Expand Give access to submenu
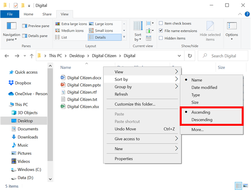Screen dimensions: 251x190 (142, 139)
